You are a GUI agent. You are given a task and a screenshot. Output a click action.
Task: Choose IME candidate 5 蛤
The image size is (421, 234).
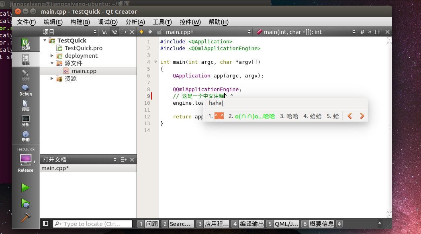coord(333,116)
